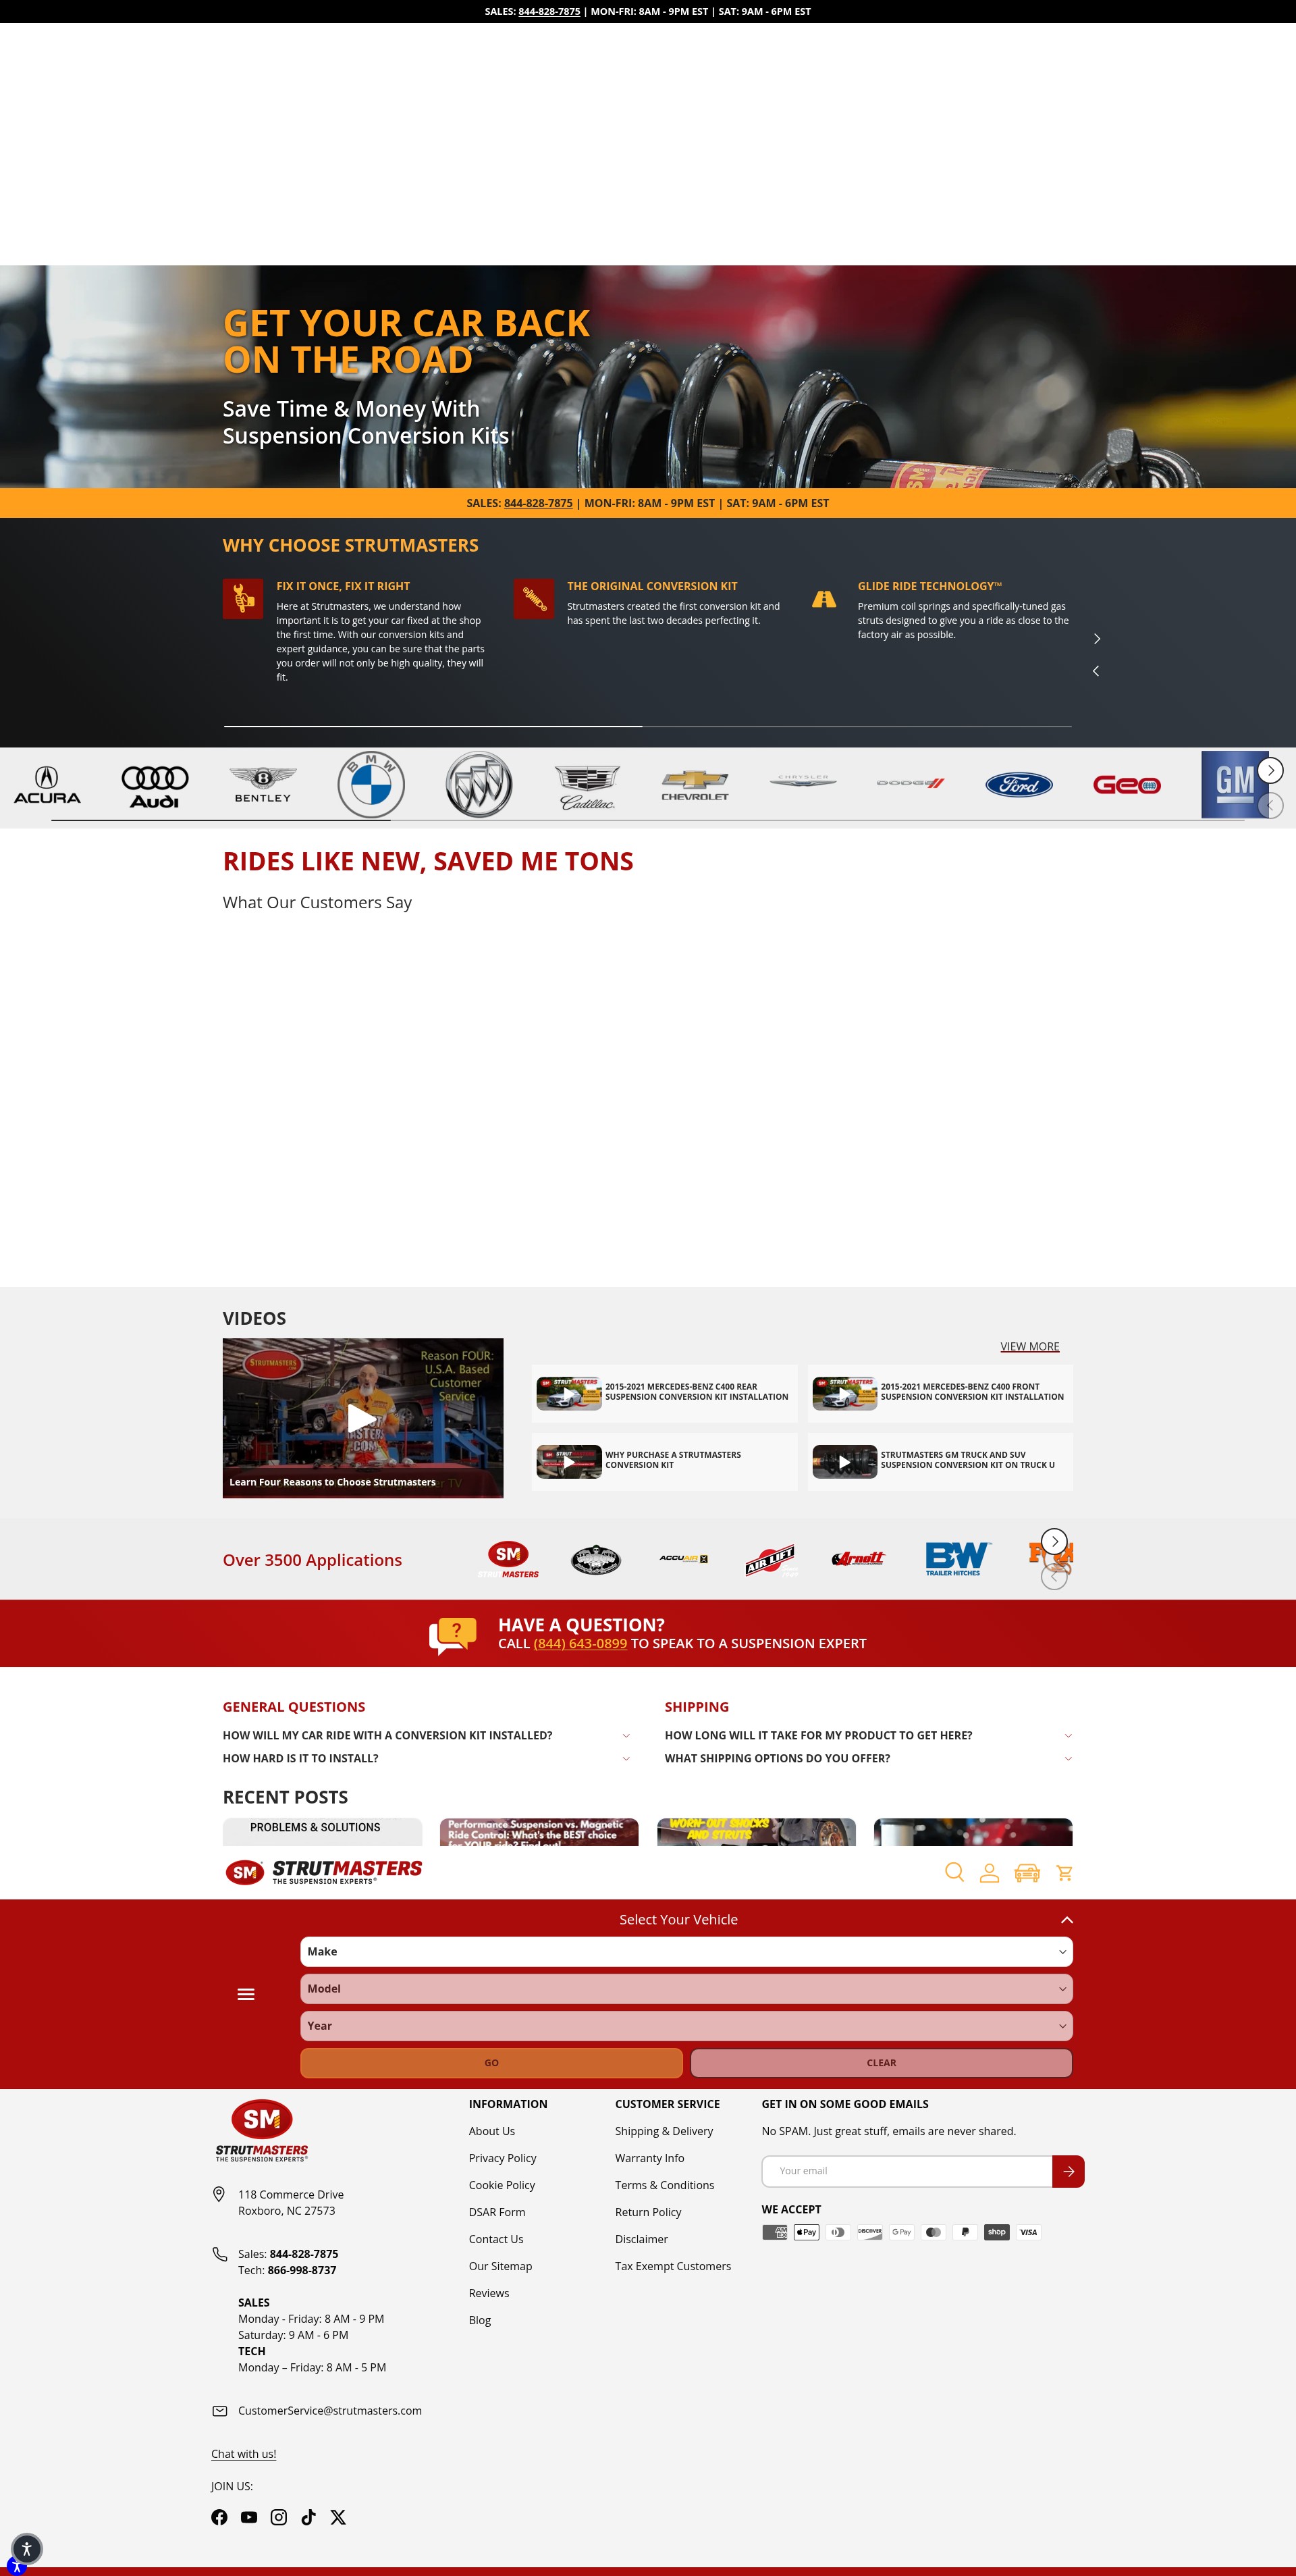The image size is (1296, 2576).
Task: Visit Strutmasters Facebook page icon
Action: (219, 2517)
